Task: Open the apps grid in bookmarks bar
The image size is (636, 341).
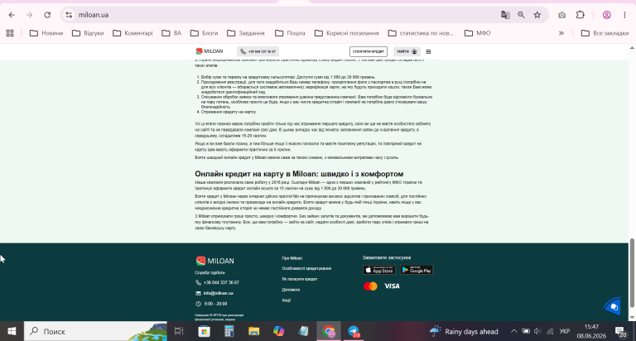Action: 10,33
